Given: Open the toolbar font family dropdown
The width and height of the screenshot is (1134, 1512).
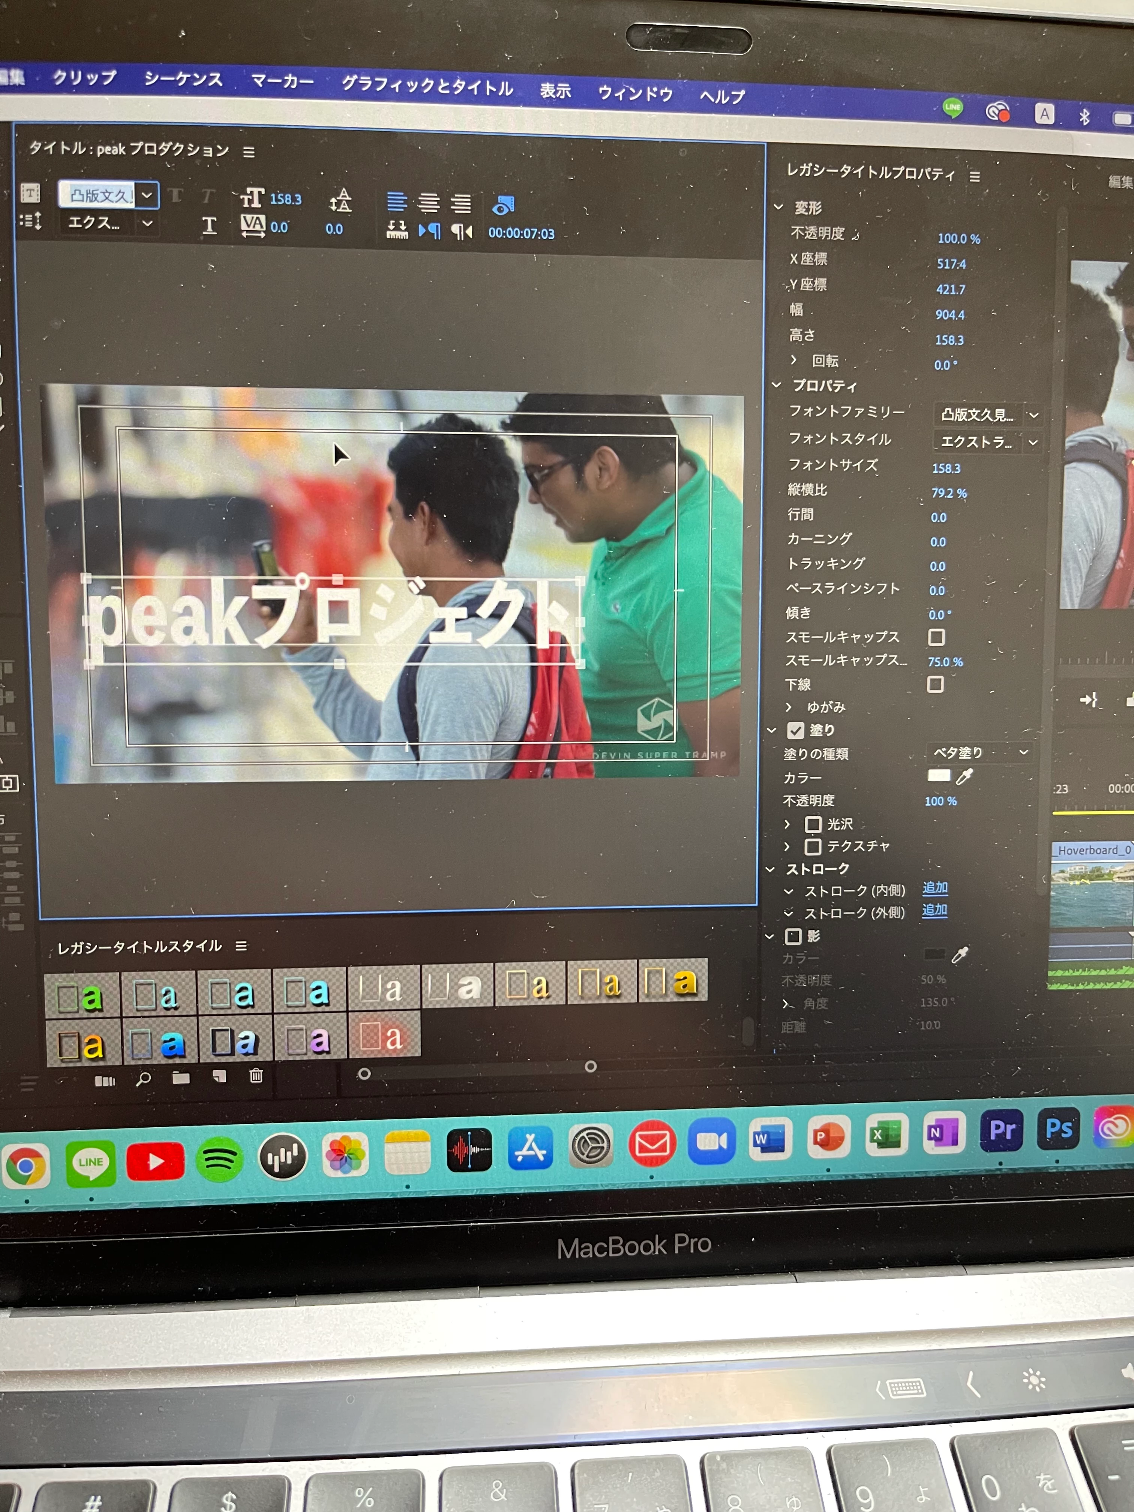Looking at the screenshot, I should (147, 195).
